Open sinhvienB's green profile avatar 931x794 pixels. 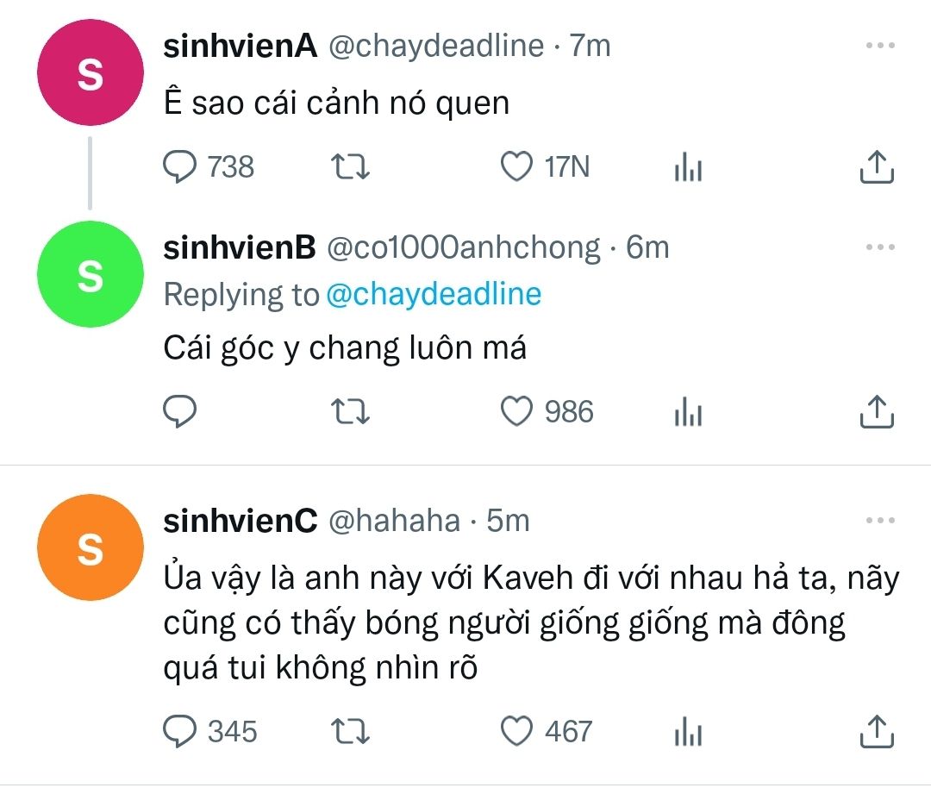90,274
